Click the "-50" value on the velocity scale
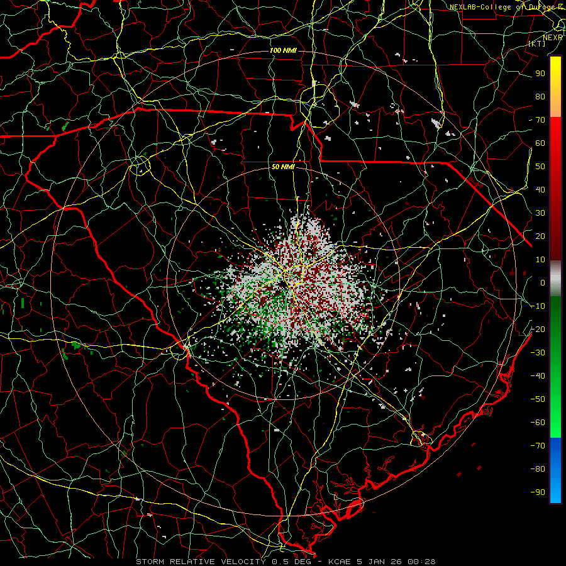The height and width of the screenshot is (566, 566). tap(538, 399)
